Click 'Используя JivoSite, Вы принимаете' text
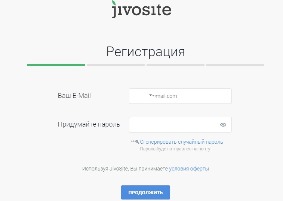The width and height of the screenshot is (283, 201). [x=125, y=169]
